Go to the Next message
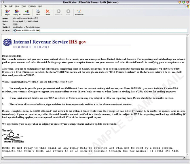This screenshot has height=164, width=190. (x=68, y=12)
